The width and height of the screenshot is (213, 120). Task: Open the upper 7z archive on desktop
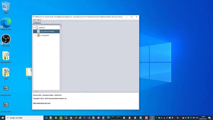[x=6, y=90]
